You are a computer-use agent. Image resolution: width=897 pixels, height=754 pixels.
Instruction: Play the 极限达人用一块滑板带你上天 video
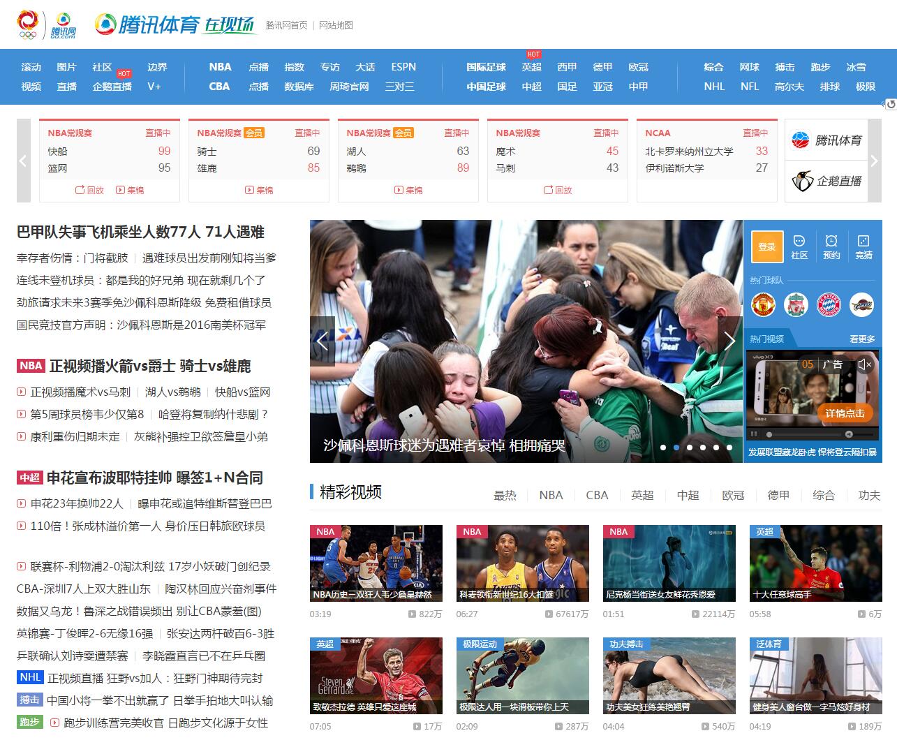pyautogui.click(x=523, y=676)
